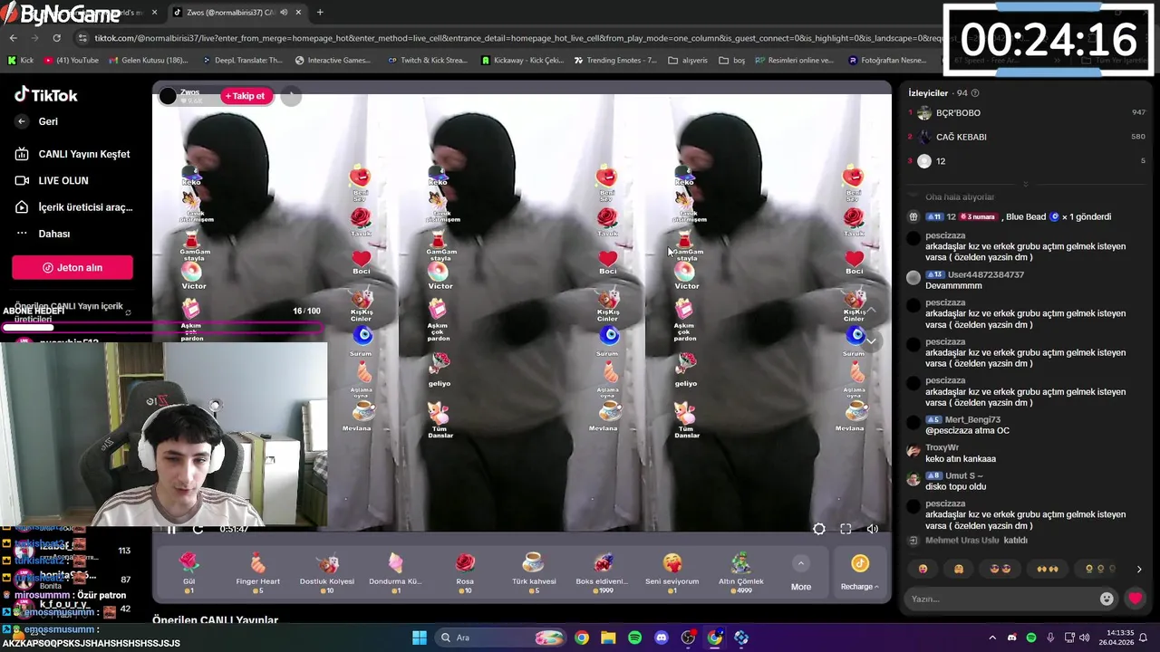
Task: Open File Explorer from the taskbar
Action: click(x=608, y=638)
